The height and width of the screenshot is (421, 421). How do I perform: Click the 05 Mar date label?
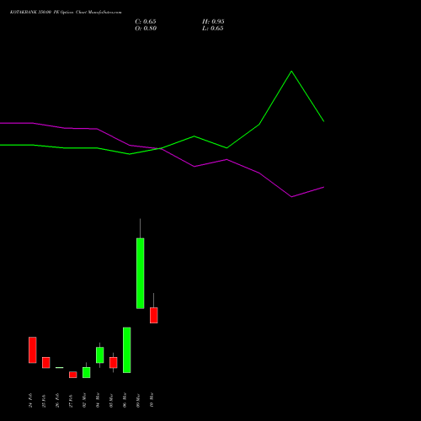click(x=111, y=400)
